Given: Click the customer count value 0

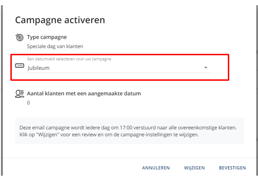Looking at the screenshot, I should (28, 102).
